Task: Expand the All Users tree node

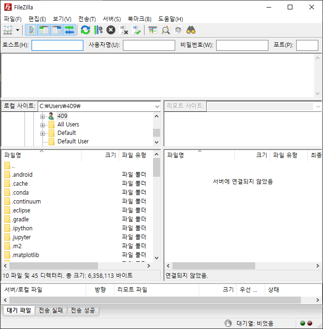Action: [42, 125]
